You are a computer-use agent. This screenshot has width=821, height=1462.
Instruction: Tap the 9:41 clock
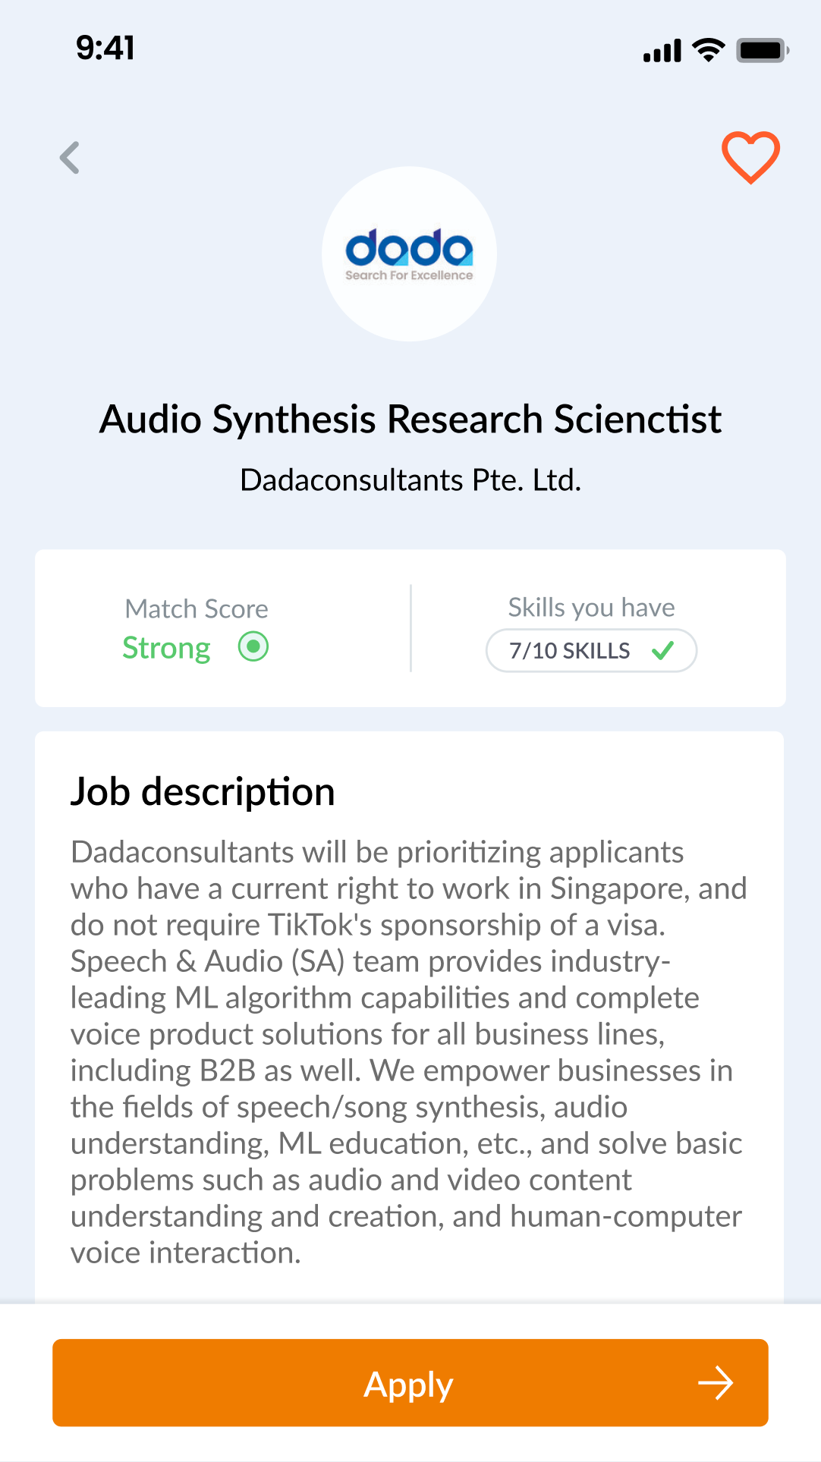105,49
